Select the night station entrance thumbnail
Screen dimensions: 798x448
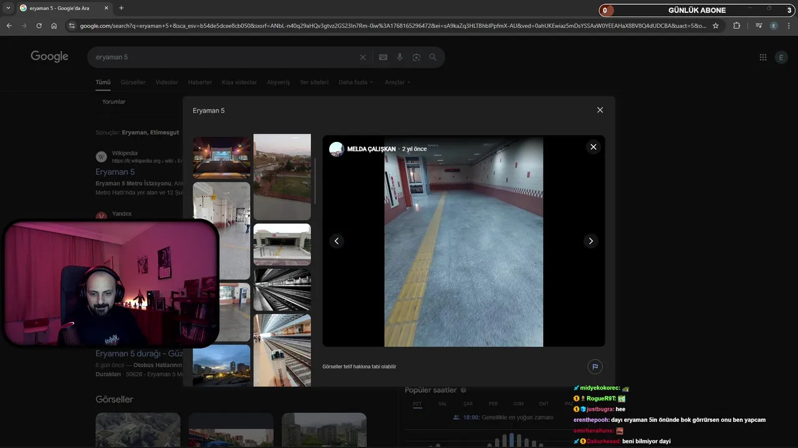(x=221, y=157)
